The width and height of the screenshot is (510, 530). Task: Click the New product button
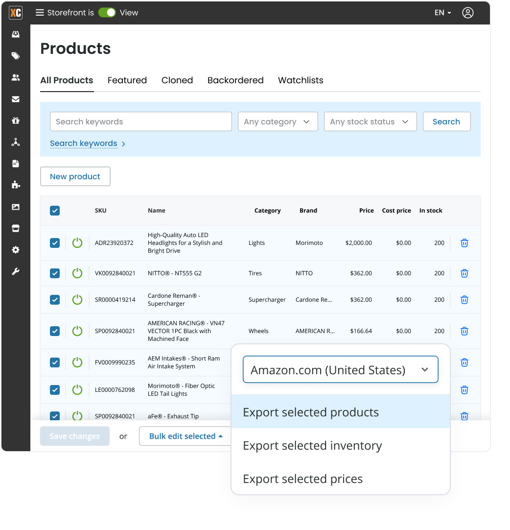(x=75, y=176)
